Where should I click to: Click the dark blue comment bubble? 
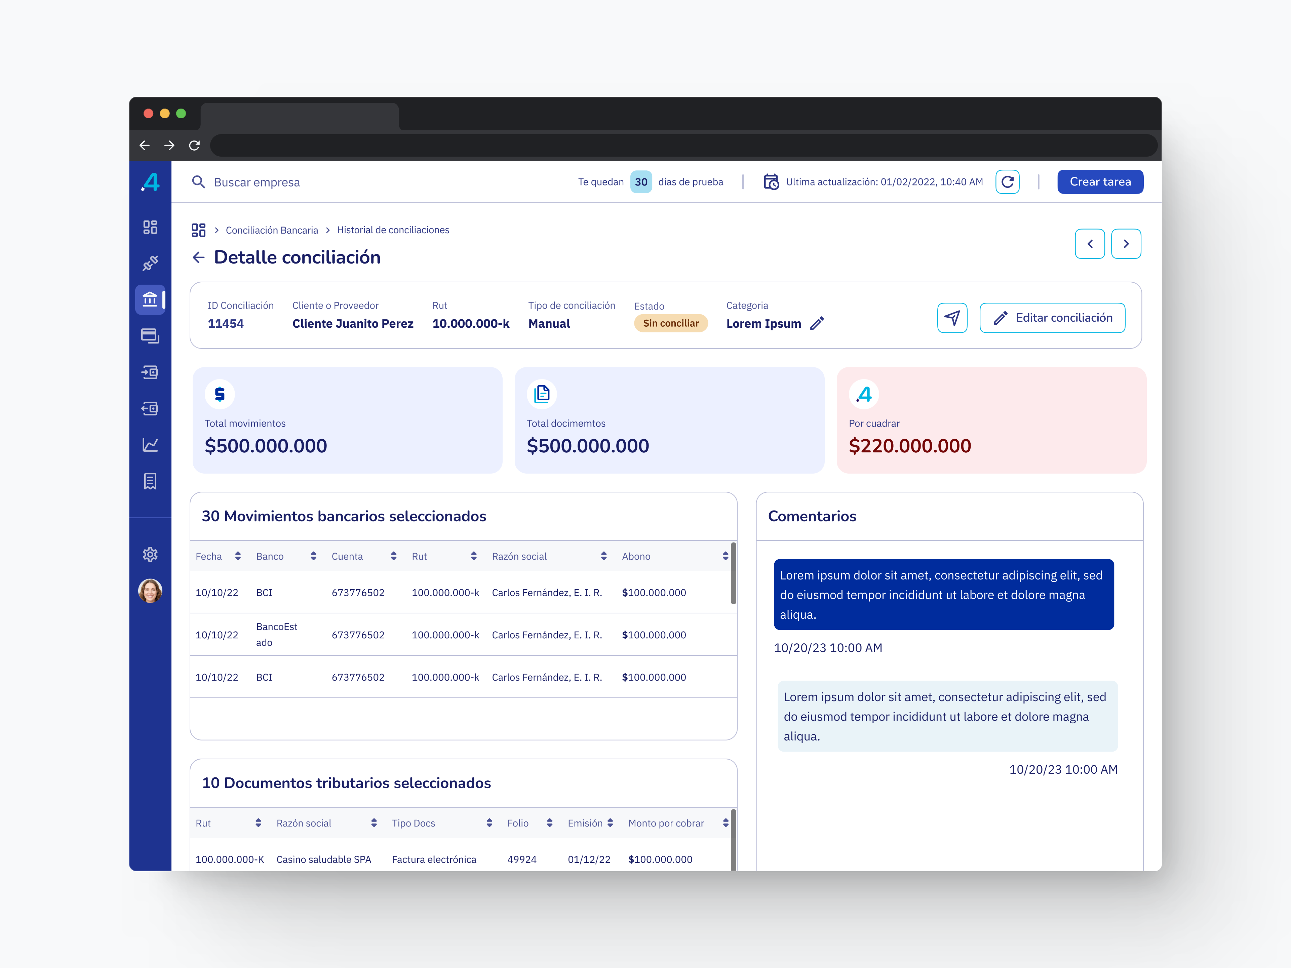[943, 594]
